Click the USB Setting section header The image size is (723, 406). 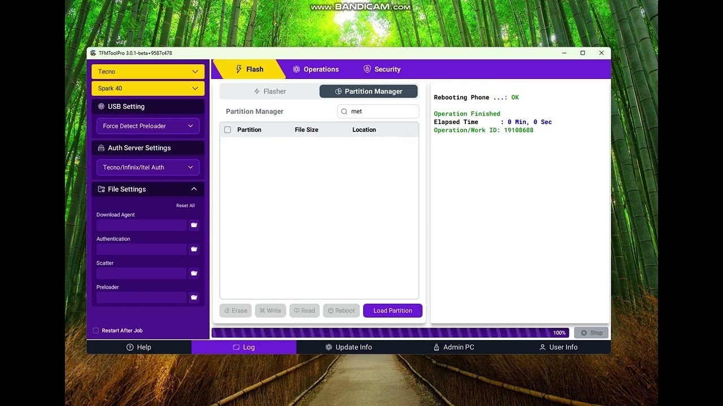148,107
